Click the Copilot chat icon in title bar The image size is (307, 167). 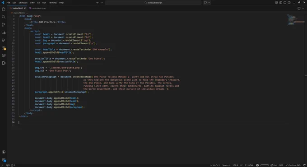coord(205,3)
